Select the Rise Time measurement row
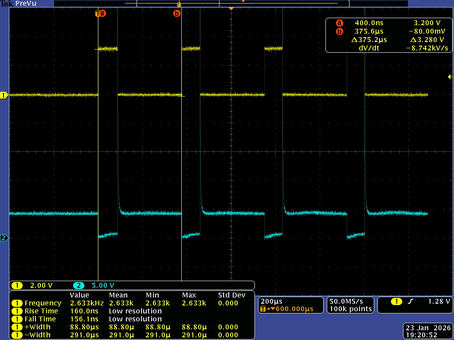This screenshot has width=454, height=340. [x=40, y=311]
